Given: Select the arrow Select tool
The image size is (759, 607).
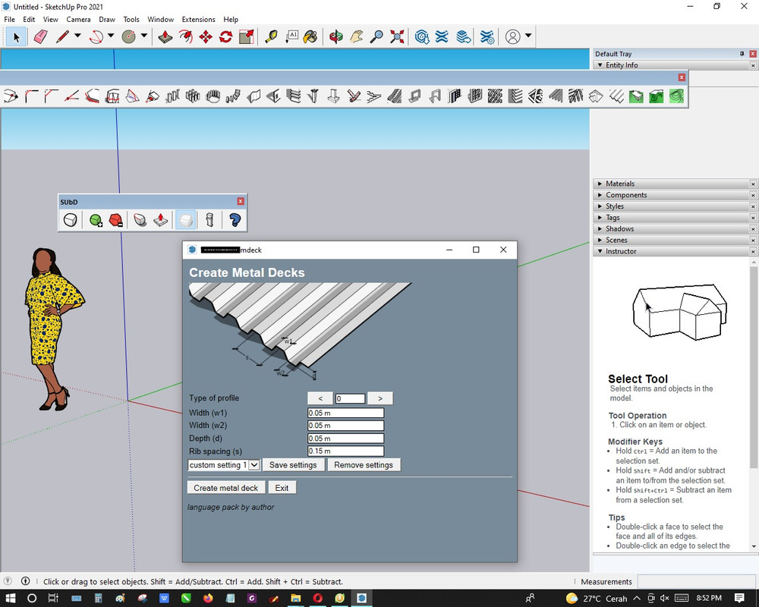Looking at the screenshot, I should (x=16, y=36).
